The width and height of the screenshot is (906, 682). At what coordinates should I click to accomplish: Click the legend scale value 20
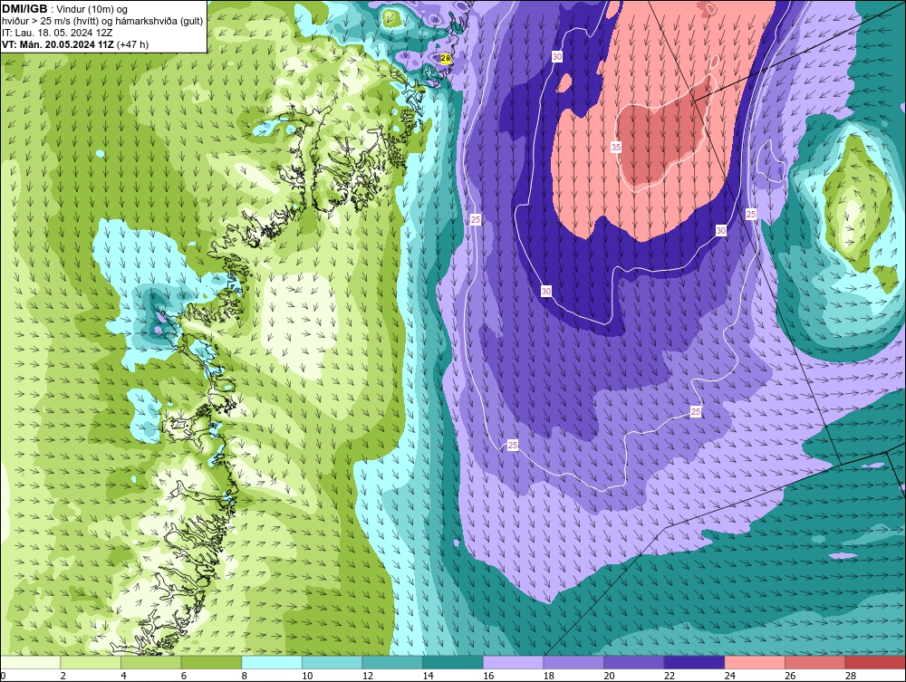click(x=609, y=676)
